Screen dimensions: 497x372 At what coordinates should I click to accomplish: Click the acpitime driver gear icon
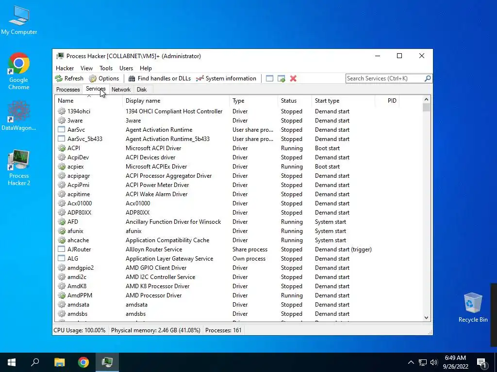(x=62, y=194)
